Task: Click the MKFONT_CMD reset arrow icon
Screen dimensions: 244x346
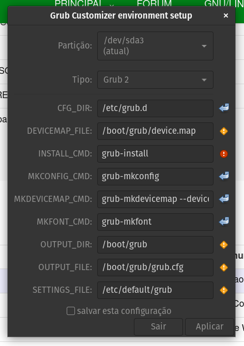Action: click(224, 222)
